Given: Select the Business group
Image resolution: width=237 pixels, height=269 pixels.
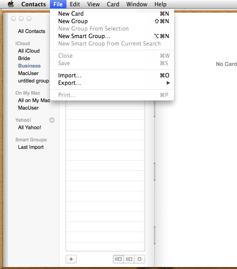Looking at the screenshot, I should (x=29, y=66).
